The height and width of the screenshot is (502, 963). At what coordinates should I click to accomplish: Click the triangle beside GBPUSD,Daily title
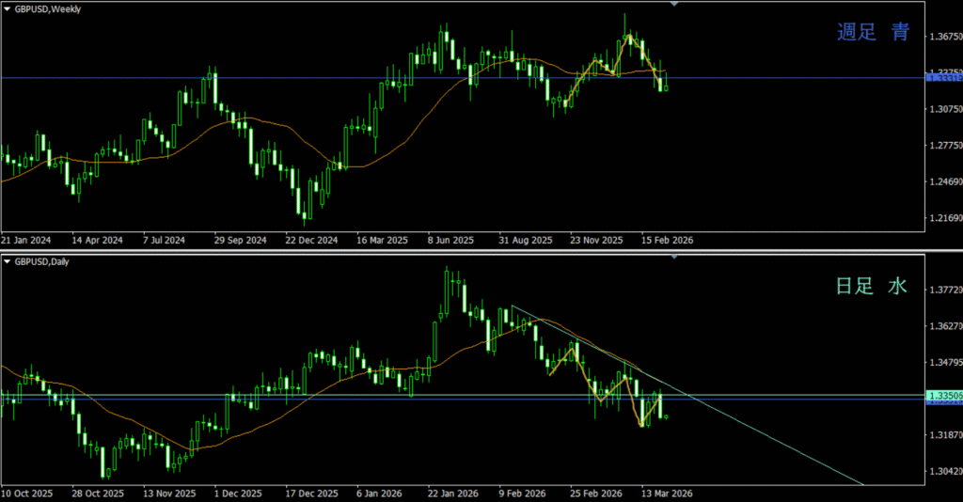click(7, 260)
